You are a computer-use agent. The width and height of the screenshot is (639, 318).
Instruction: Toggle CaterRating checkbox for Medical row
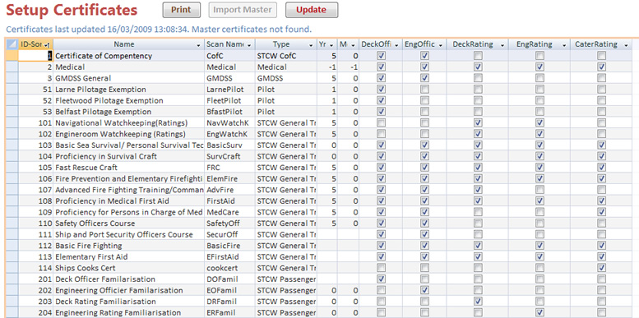point(601,67)
